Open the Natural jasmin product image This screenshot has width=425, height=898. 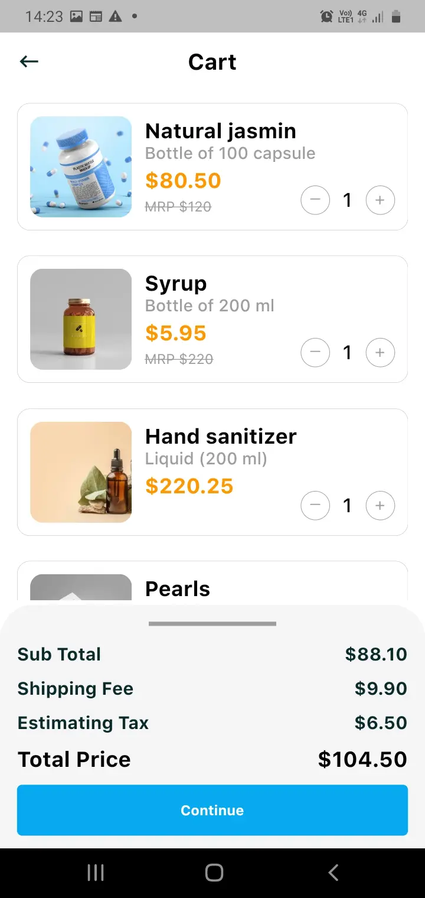coord(81,167)
